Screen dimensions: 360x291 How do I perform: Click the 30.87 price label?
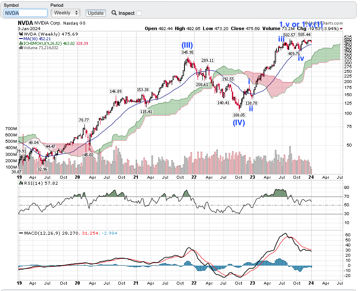coord(16,172)
